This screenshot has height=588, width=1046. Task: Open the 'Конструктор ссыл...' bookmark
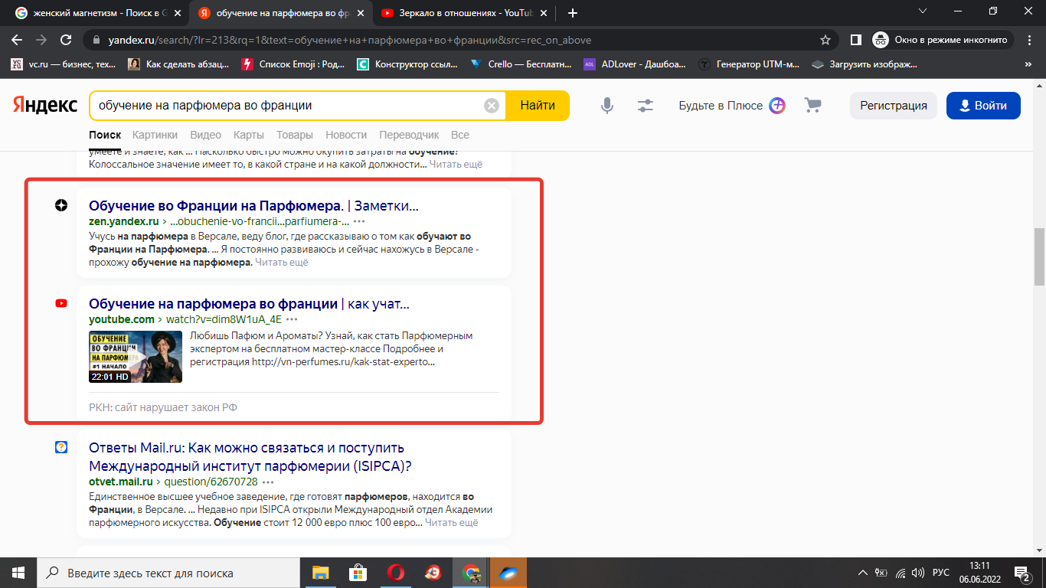pyautogui.click(x=408, y=64)
